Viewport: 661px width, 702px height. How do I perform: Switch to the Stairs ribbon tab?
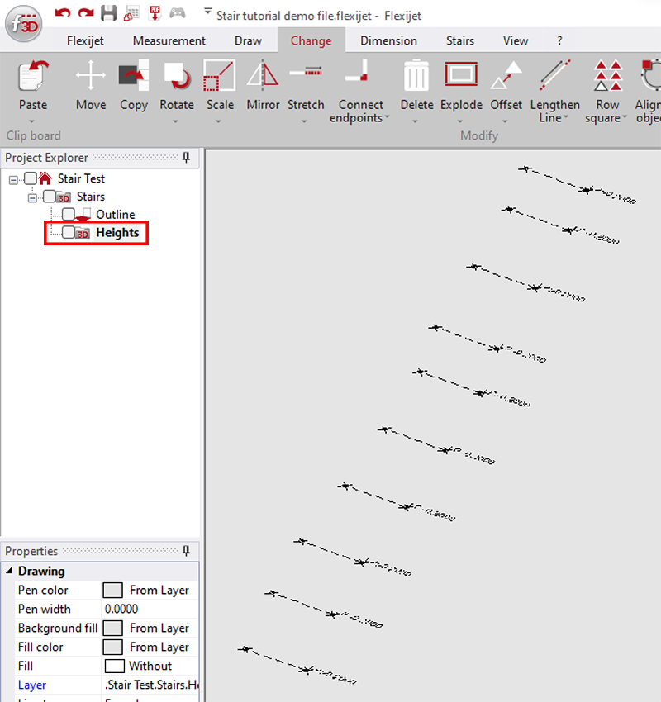click(x=460, y=40)
